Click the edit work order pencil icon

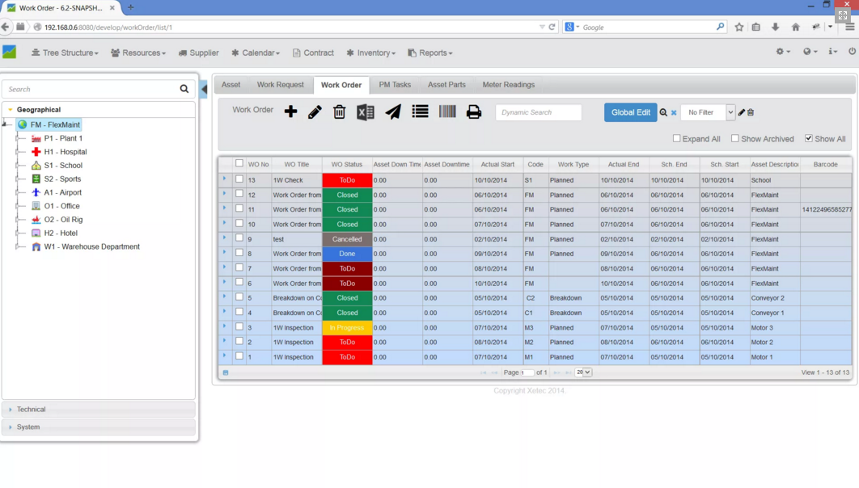315,112
